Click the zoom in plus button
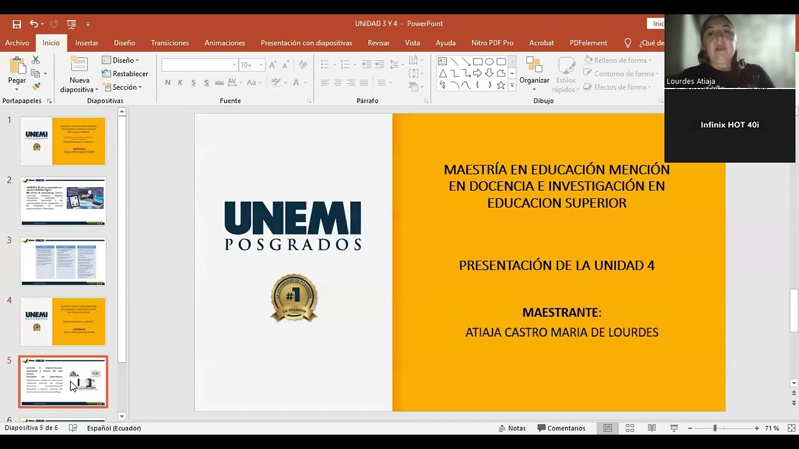The height and width of the screenshot is (449, 799). [x=757, y=428]
